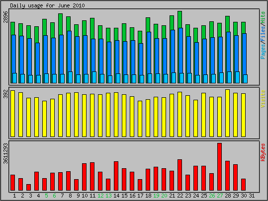This screenshot has width=268, height=201.
Task: Click day 13 green axis label
Action: tap(108, 196)
